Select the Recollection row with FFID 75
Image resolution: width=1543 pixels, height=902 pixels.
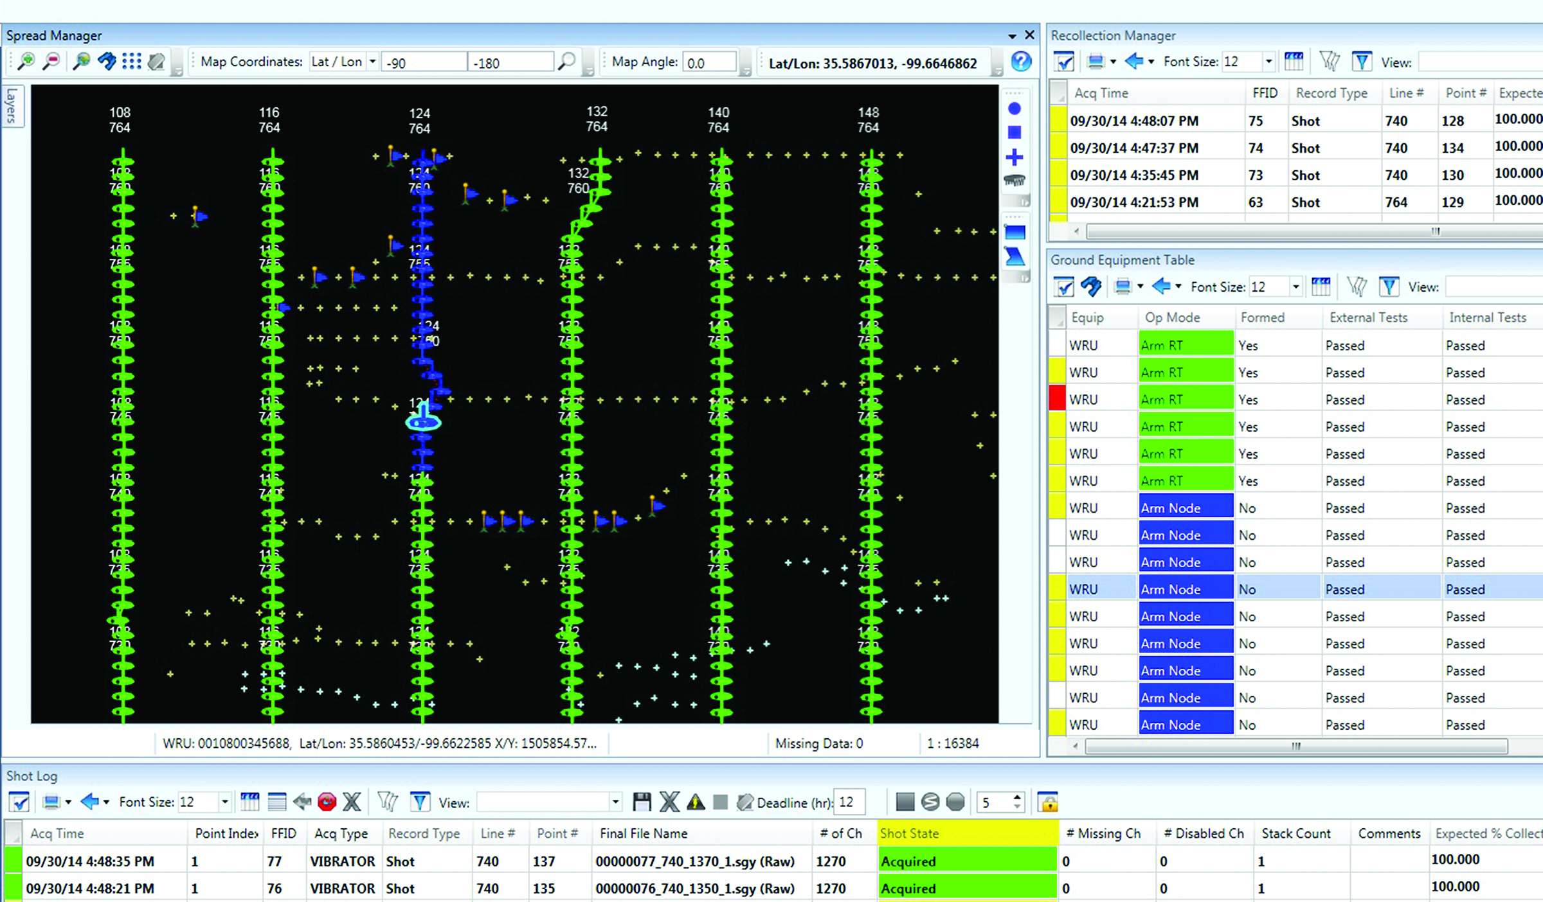1295,121
